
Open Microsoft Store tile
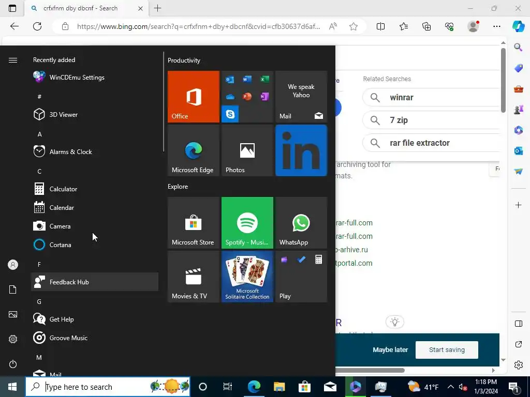point(194,223)
